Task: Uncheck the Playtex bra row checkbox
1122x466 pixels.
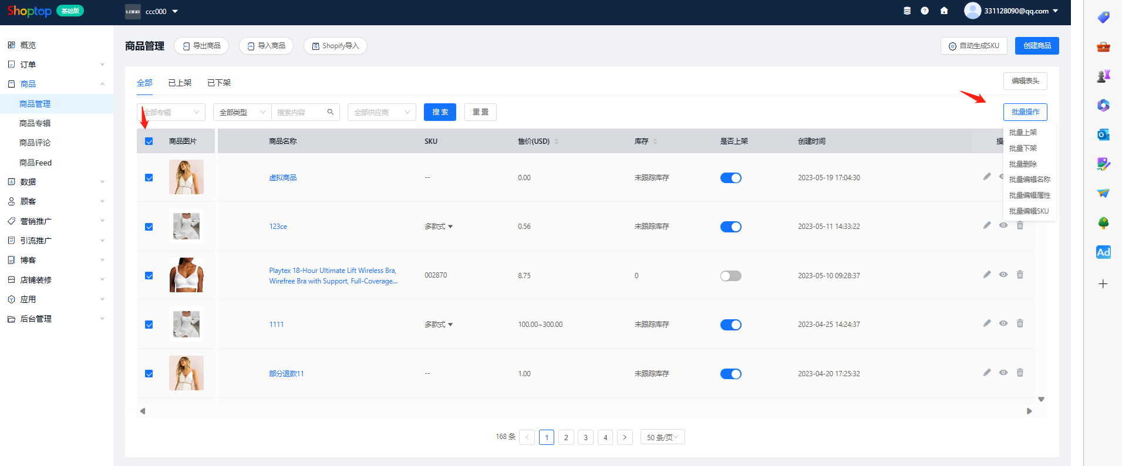Action: tap(149, 276)
